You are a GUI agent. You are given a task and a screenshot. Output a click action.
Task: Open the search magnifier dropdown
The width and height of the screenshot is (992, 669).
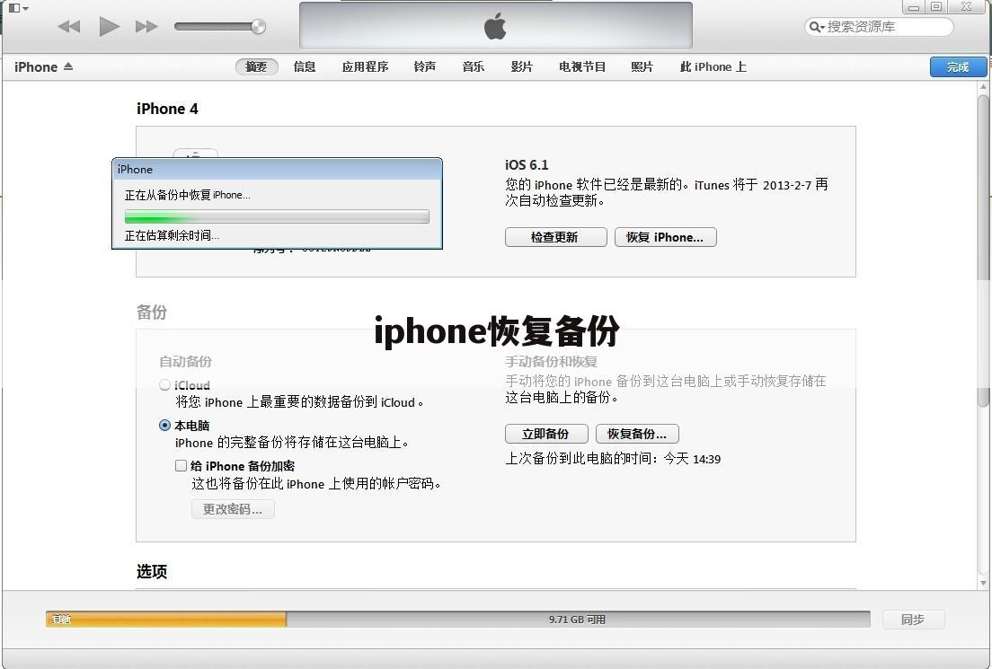(817, 27)
